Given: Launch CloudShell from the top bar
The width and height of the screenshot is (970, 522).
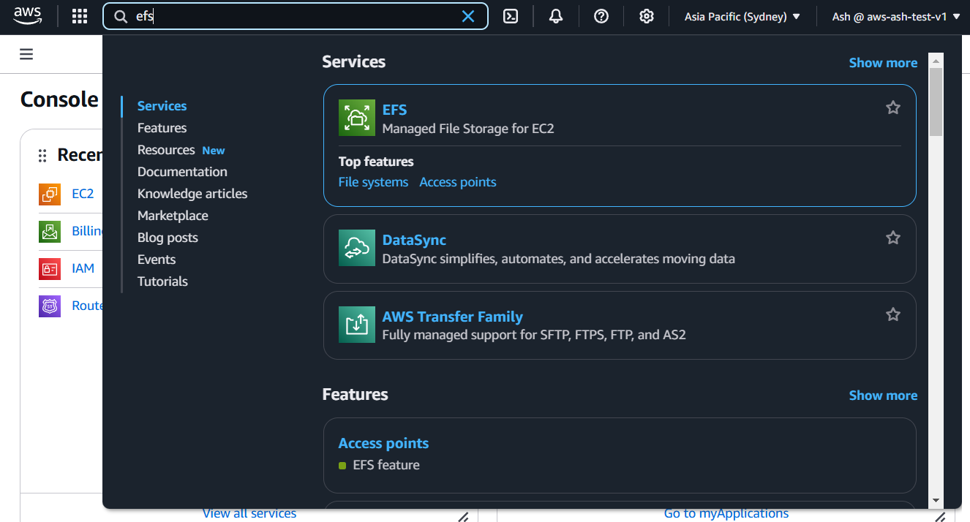Looking at the screenshot, I should [x=511, y=16].
